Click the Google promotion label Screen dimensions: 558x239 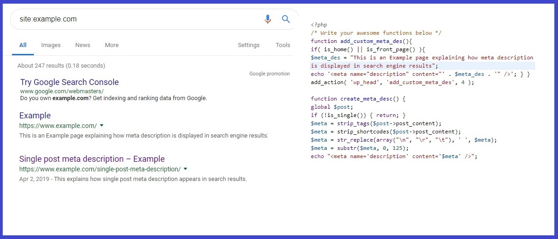coord(270,74)
